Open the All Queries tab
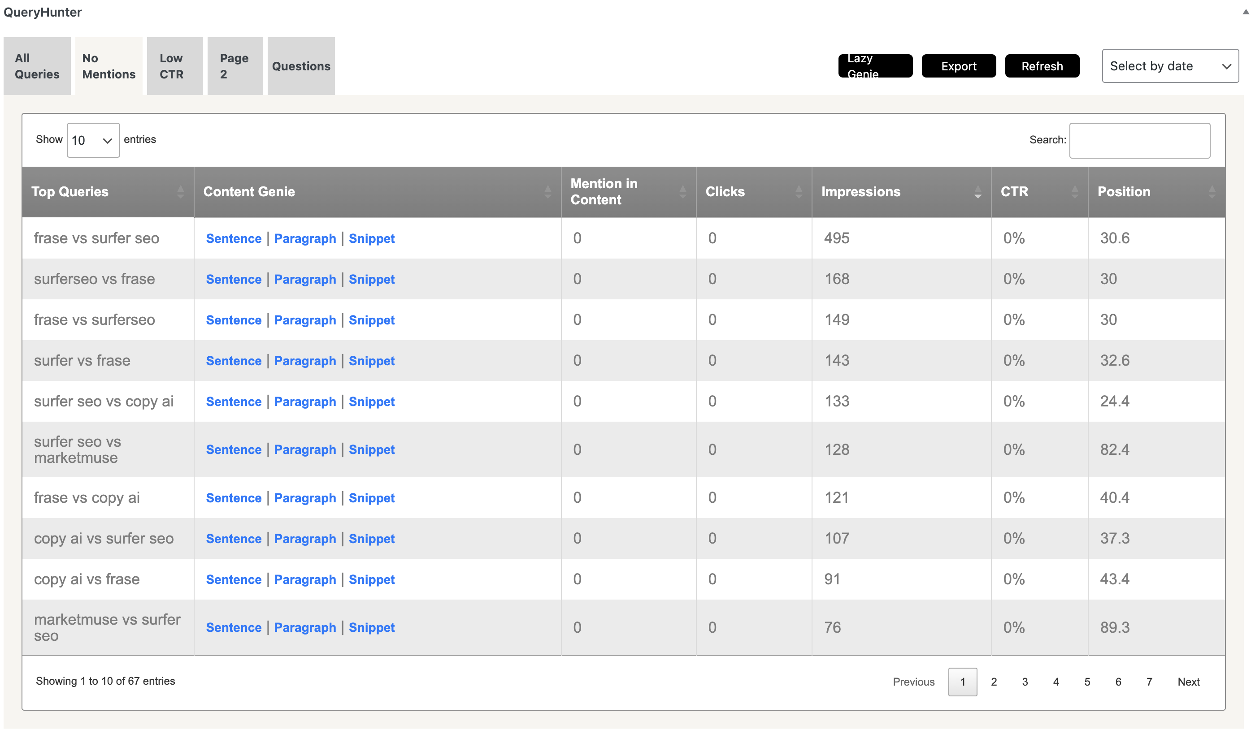This screenshot has width=1251, height=734. [x=37, y=65]
